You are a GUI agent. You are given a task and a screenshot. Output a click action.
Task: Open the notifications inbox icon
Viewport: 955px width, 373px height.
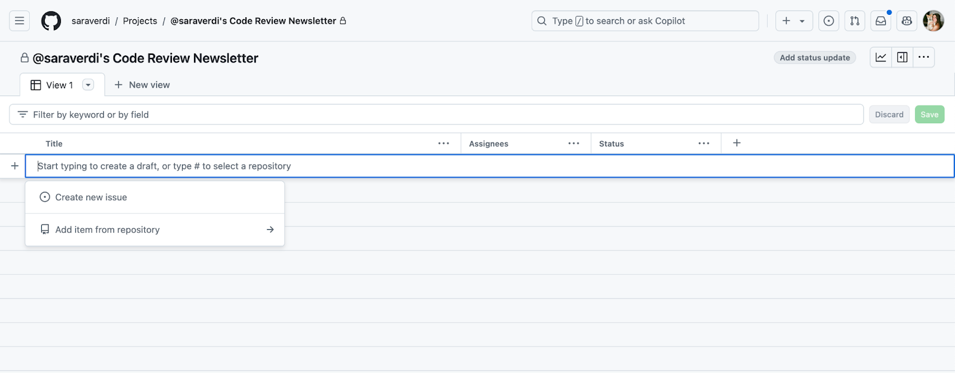click(x=881, y=21)
